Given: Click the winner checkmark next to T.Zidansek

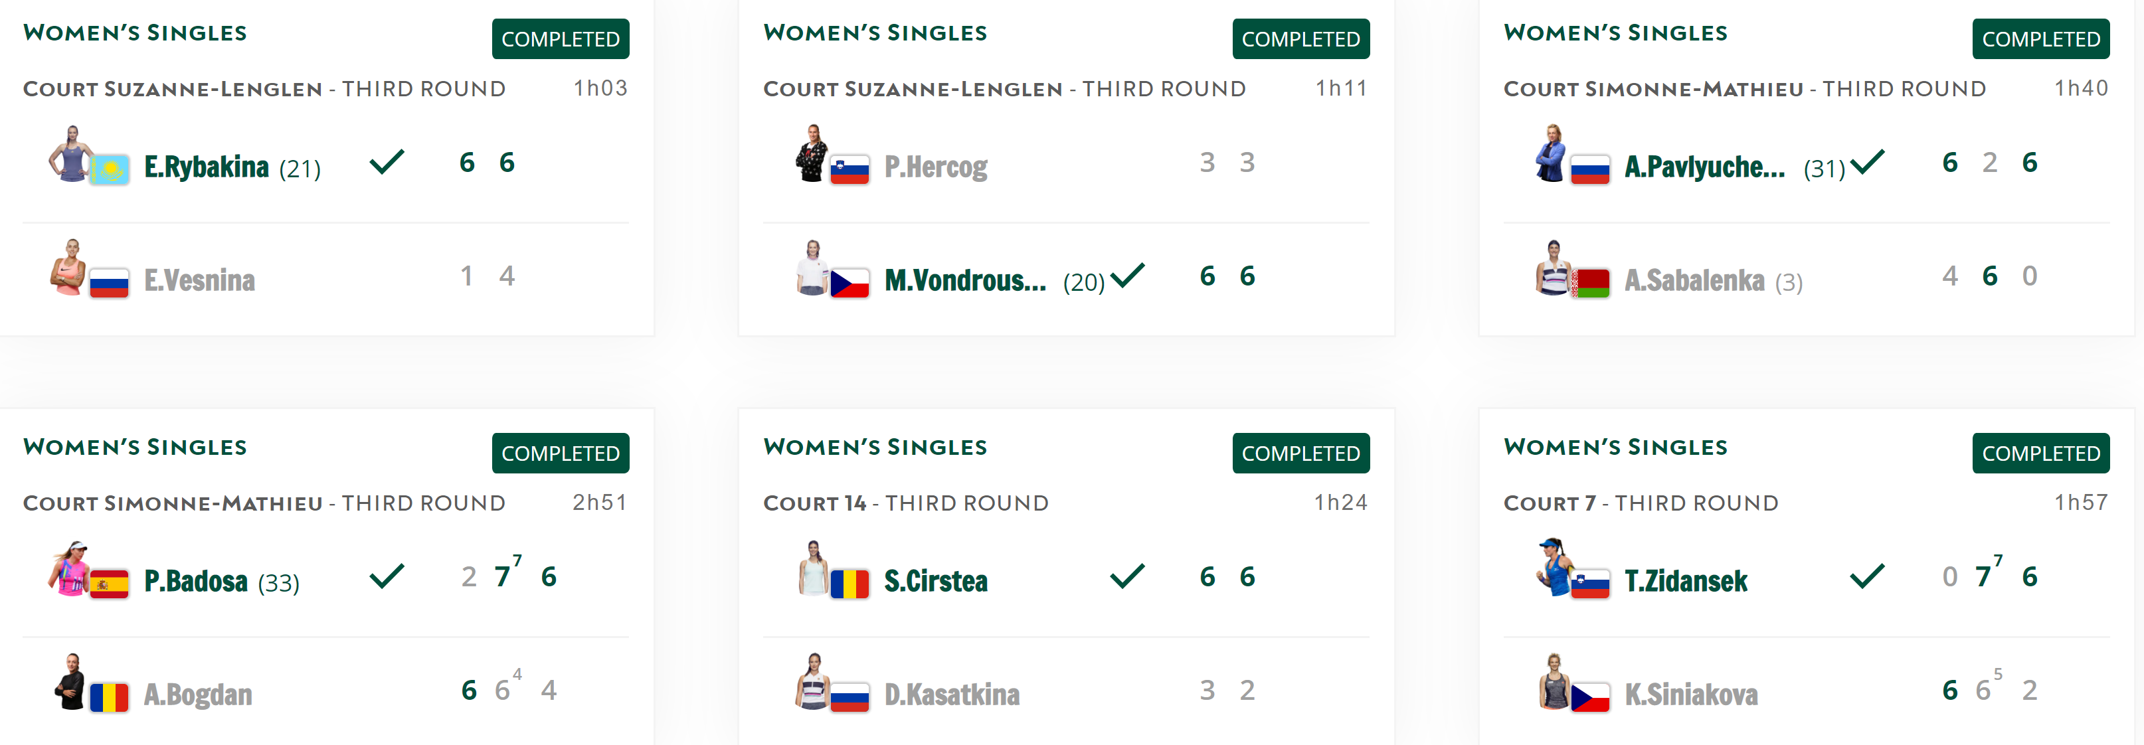Looking at the screenshot, I should tap(1867, 576).
